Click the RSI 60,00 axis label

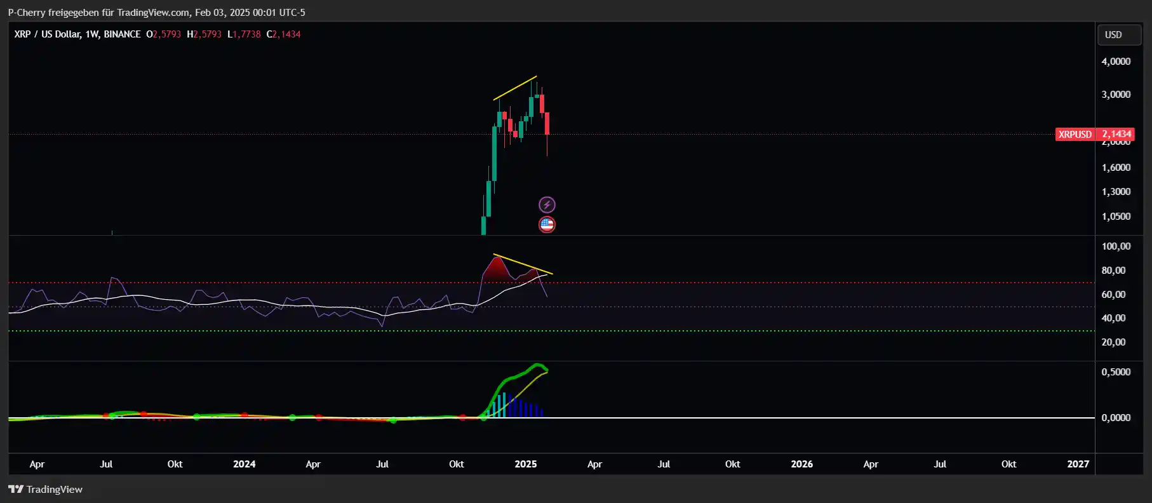1113,295
